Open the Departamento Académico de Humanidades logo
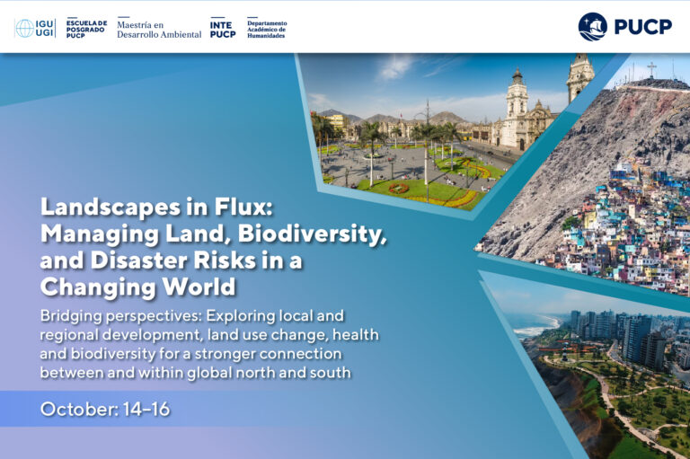Viewport: 690px width, 459px height. click(x=267, y=29)
